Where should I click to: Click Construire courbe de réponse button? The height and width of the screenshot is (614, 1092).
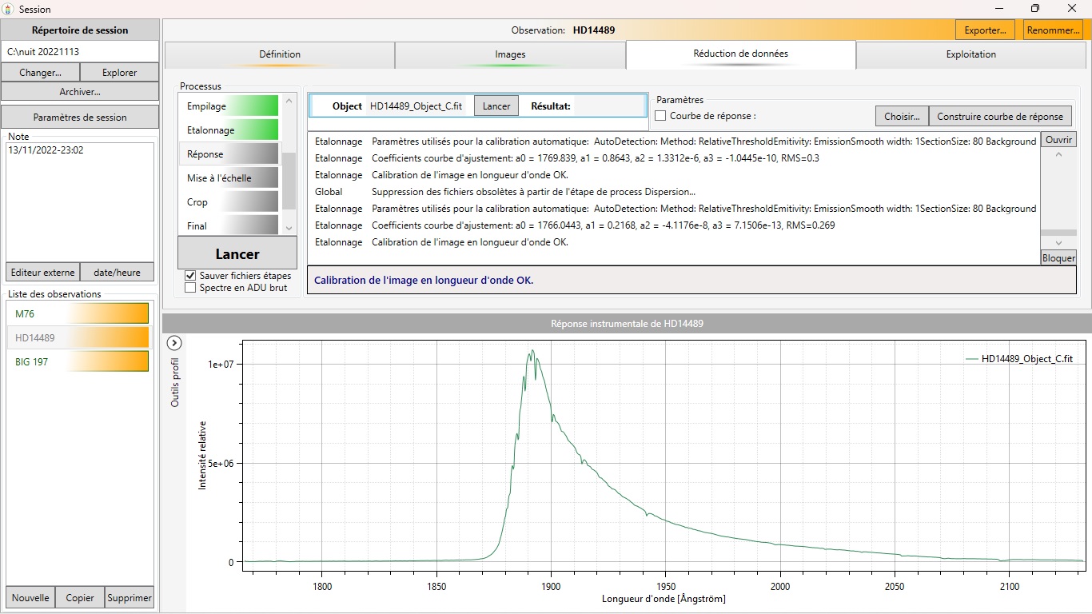point(999,116)
